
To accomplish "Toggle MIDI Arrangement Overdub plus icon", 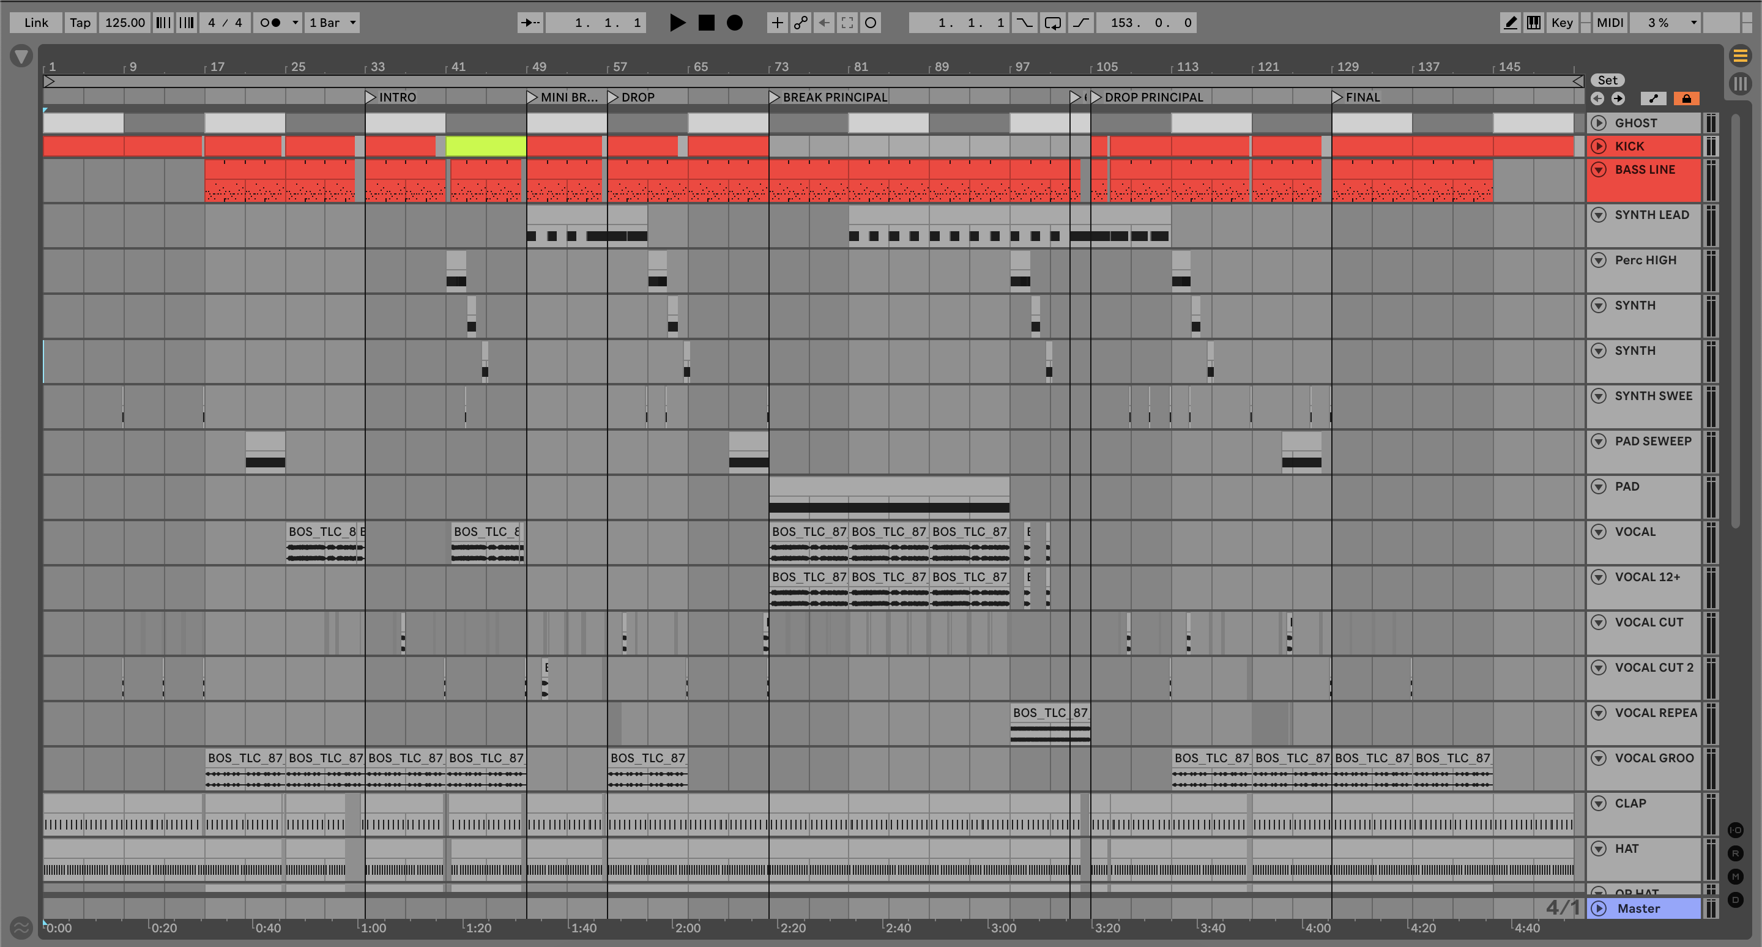I will coord(777,23).
